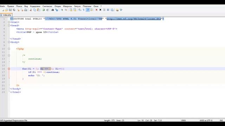The image size is (225, 126).
Task: Copy the selection via toolbar icon
Action: click(34, 10)
